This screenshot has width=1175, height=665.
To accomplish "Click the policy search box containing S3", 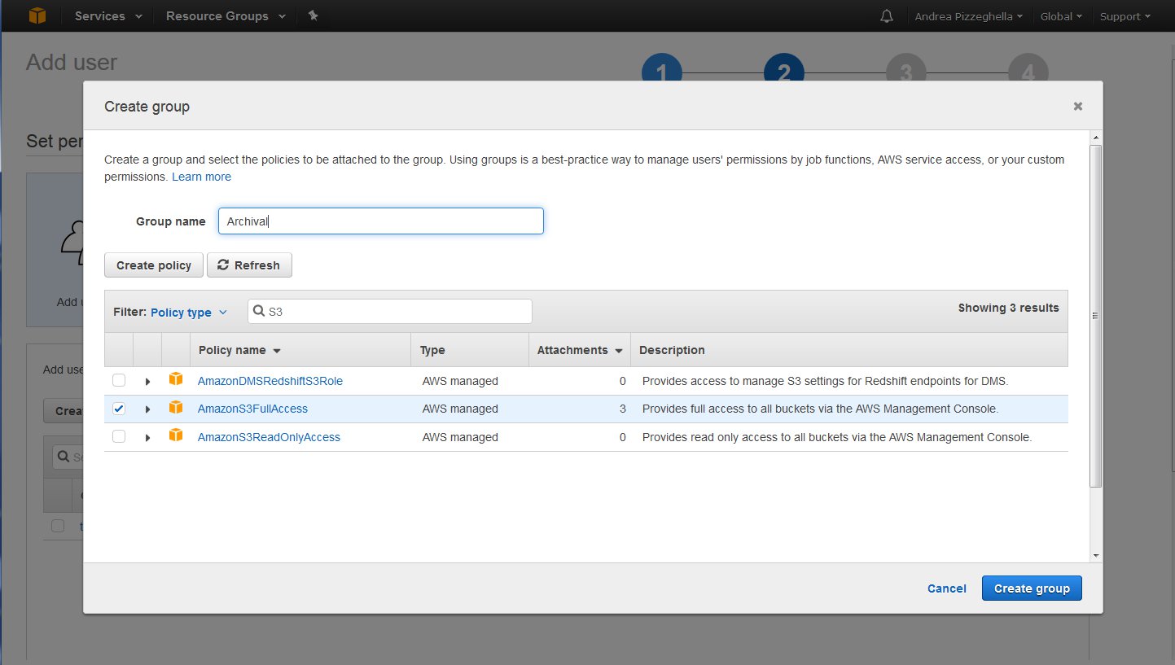I will (390, 311).
